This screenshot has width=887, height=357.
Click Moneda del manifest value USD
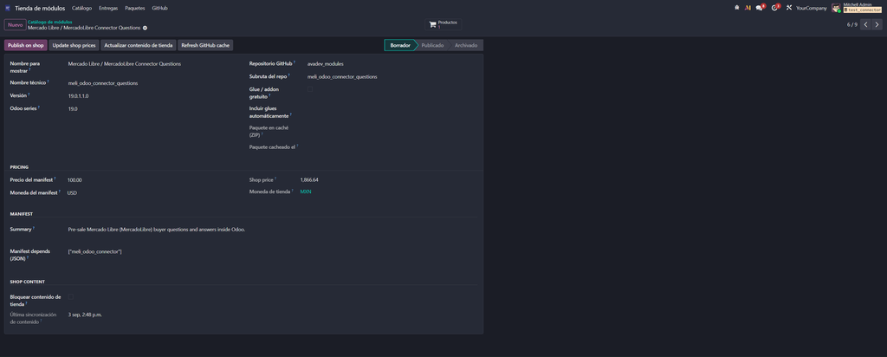(x=72, y=193)
